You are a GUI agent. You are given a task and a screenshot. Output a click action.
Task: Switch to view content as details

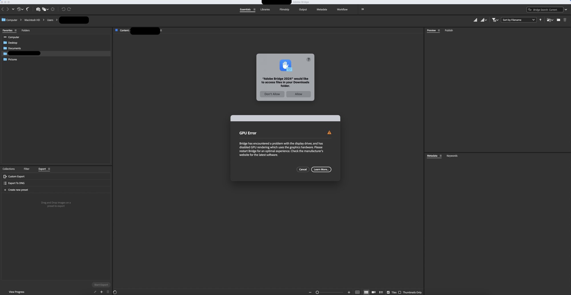(x=373, y=292)
